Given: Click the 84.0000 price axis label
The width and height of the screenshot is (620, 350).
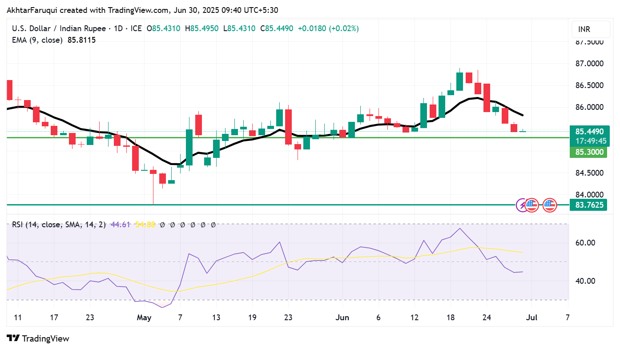Looking at the screenshot, I should [589, 195].
